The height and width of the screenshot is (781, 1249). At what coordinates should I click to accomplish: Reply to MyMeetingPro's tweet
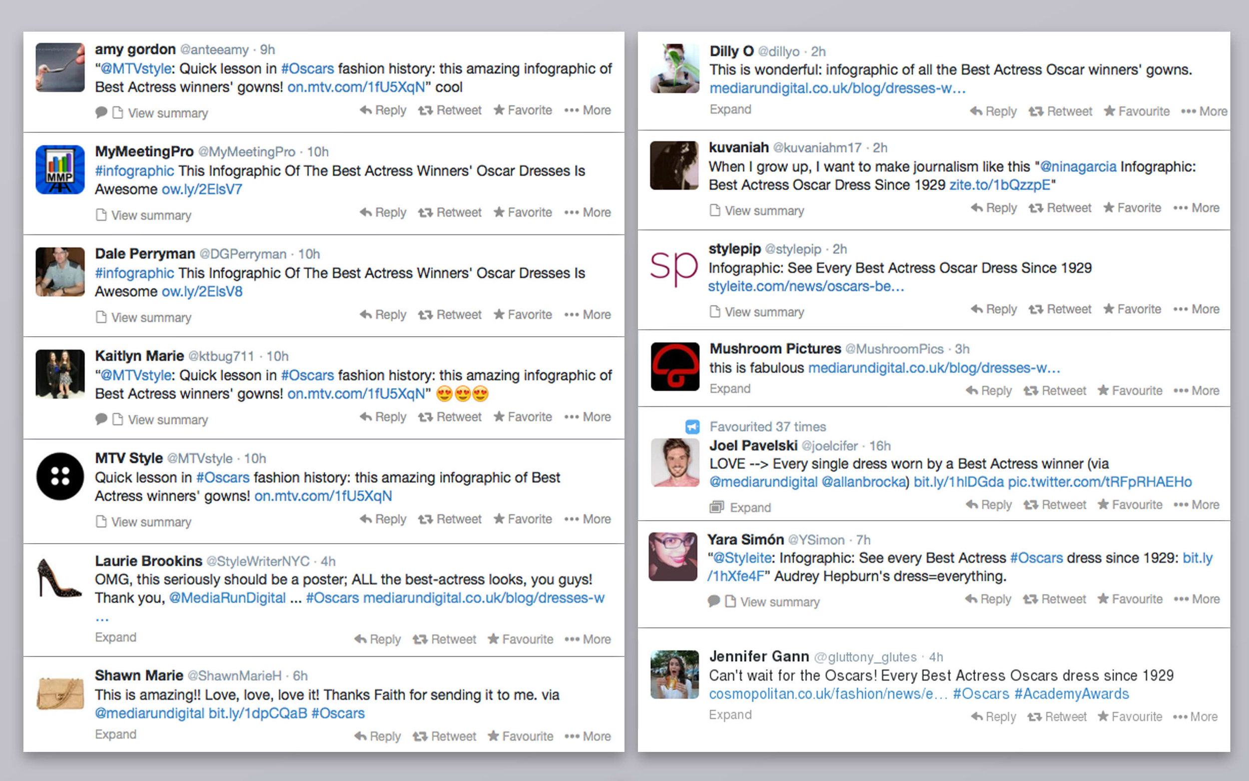pyautogui.click(x=383, y=212)
